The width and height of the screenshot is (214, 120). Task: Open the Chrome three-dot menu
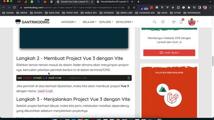pyautogui.click(x=210, y=8)
